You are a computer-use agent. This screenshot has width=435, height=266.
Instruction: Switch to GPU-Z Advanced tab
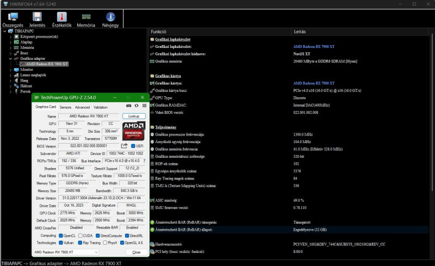pyautogui.click(x=83, y=107)
